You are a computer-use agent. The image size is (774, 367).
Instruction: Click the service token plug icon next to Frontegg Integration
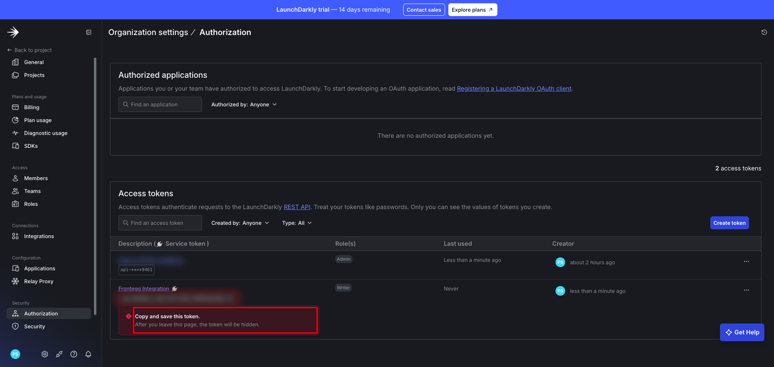click(175, 289)
